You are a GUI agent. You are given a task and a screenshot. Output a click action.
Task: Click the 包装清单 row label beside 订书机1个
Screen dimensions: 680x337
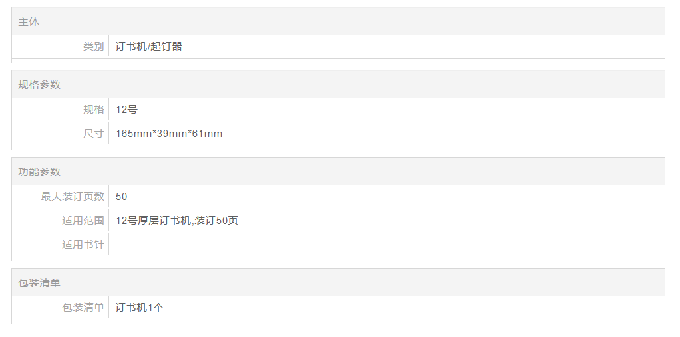pos(83,308)
